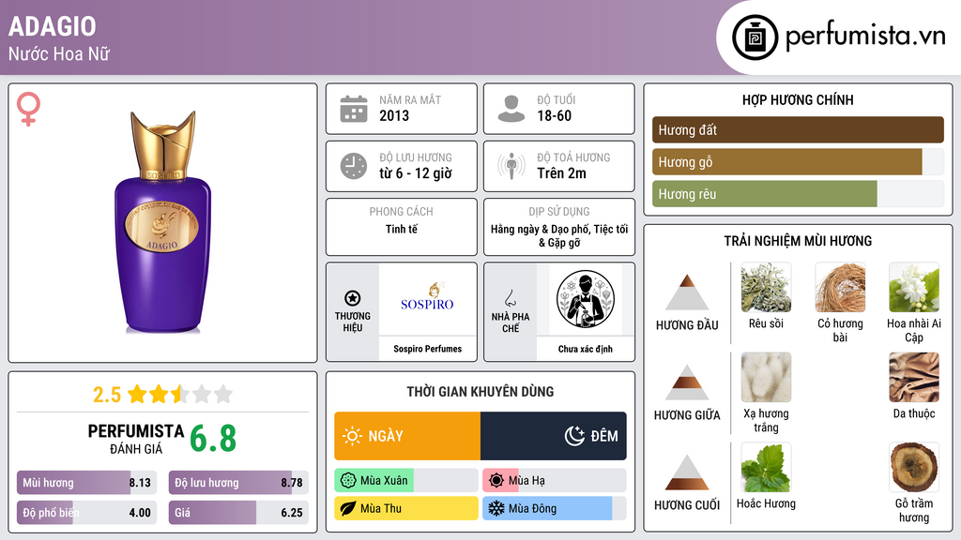
Task: Click the clock icon beside Độ lưu hương
Action: pyautogui.click(x=354, y=166)
